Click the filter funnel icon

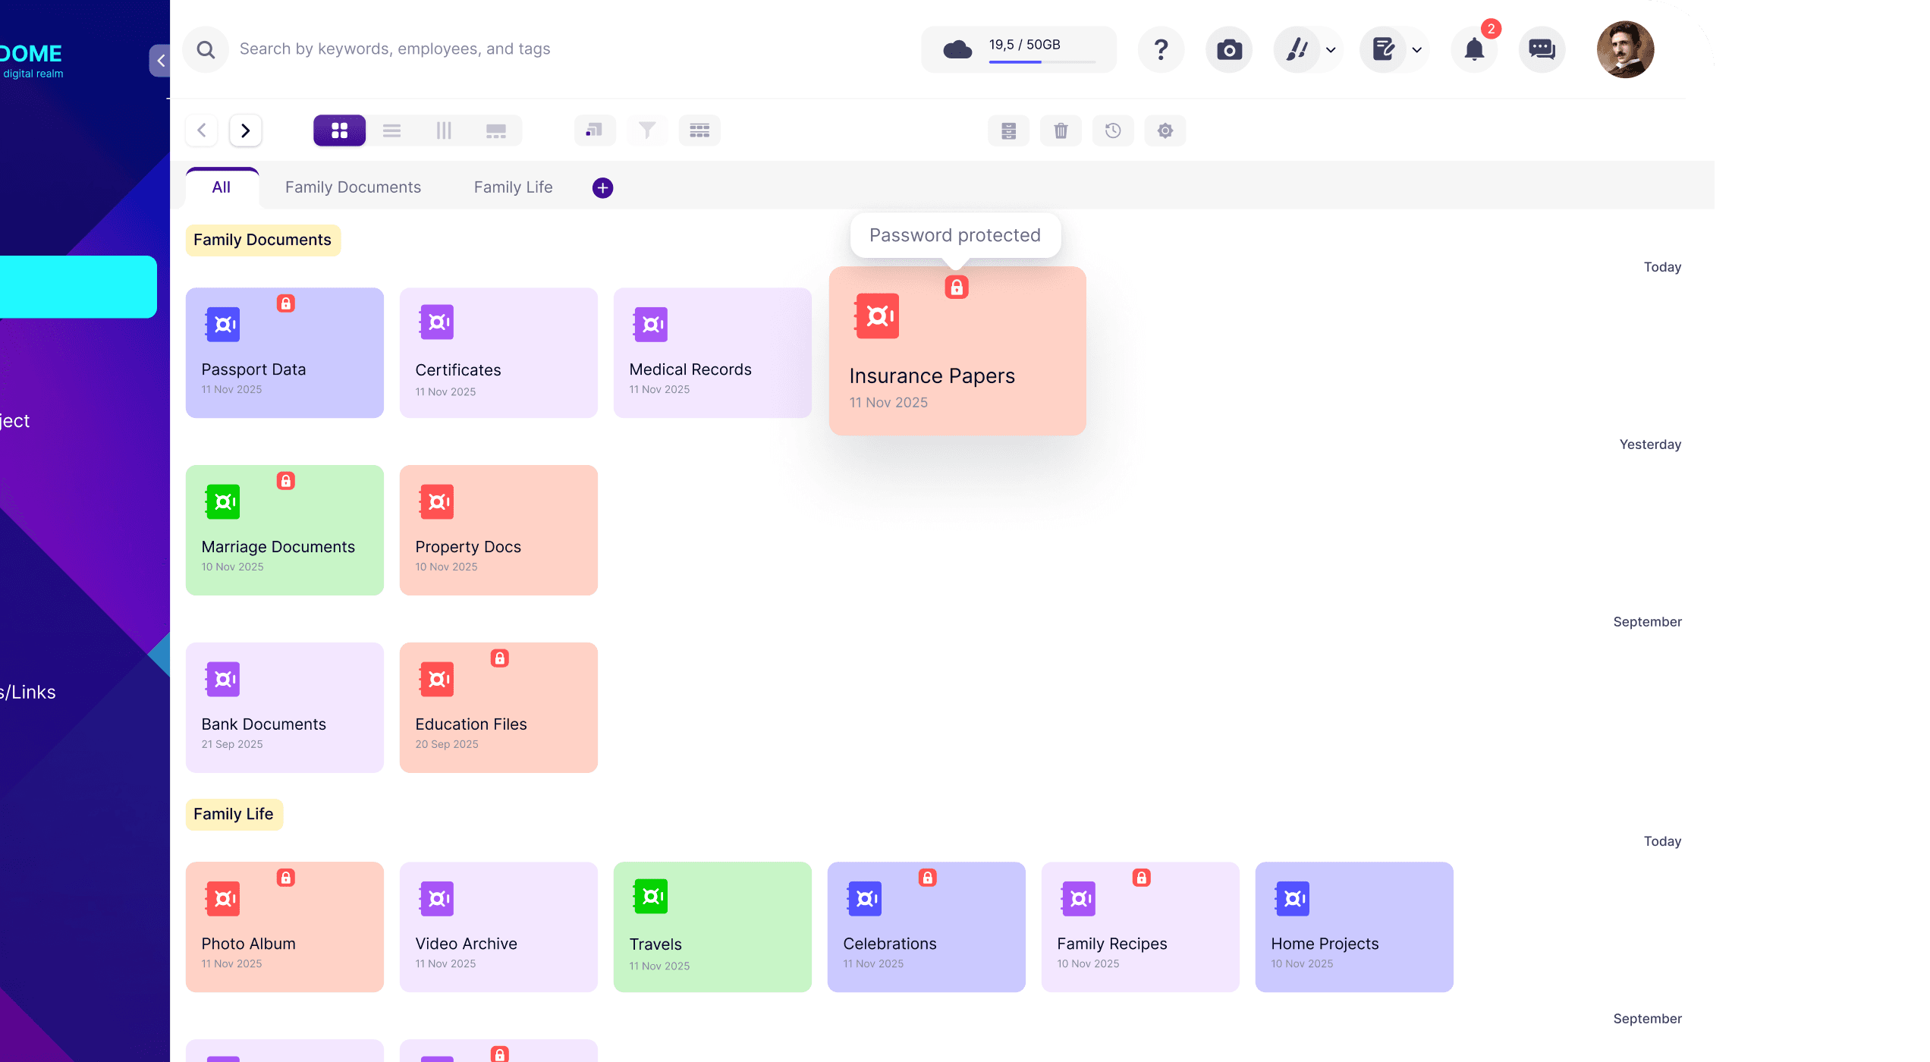(x=647, y=130)
